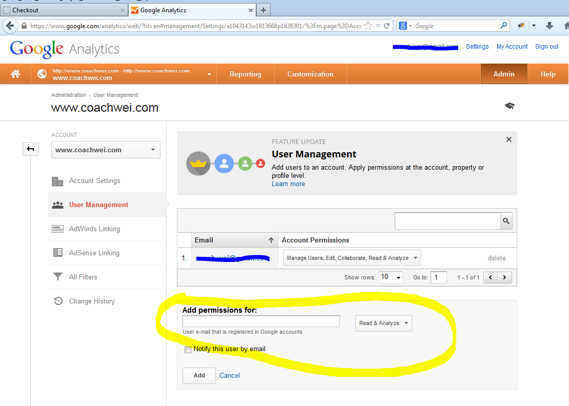
Task: Open AdWords Linking in the sidebar
Action: [x=94, y=229]
